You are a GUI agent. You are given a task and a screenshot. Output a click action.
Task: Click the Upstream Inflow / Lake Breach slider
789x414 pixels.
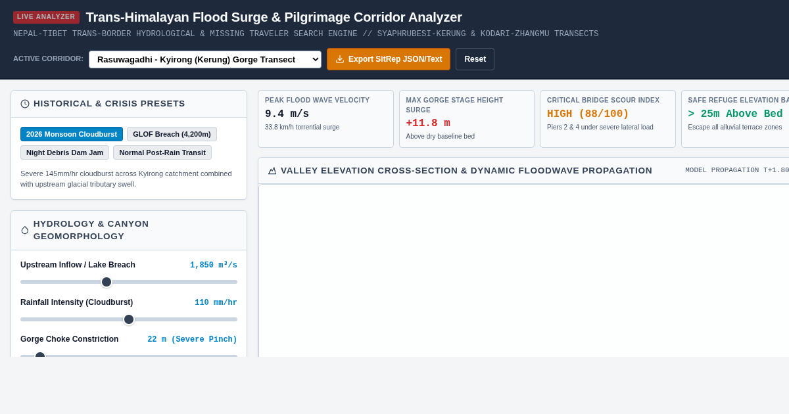[129, 282]
